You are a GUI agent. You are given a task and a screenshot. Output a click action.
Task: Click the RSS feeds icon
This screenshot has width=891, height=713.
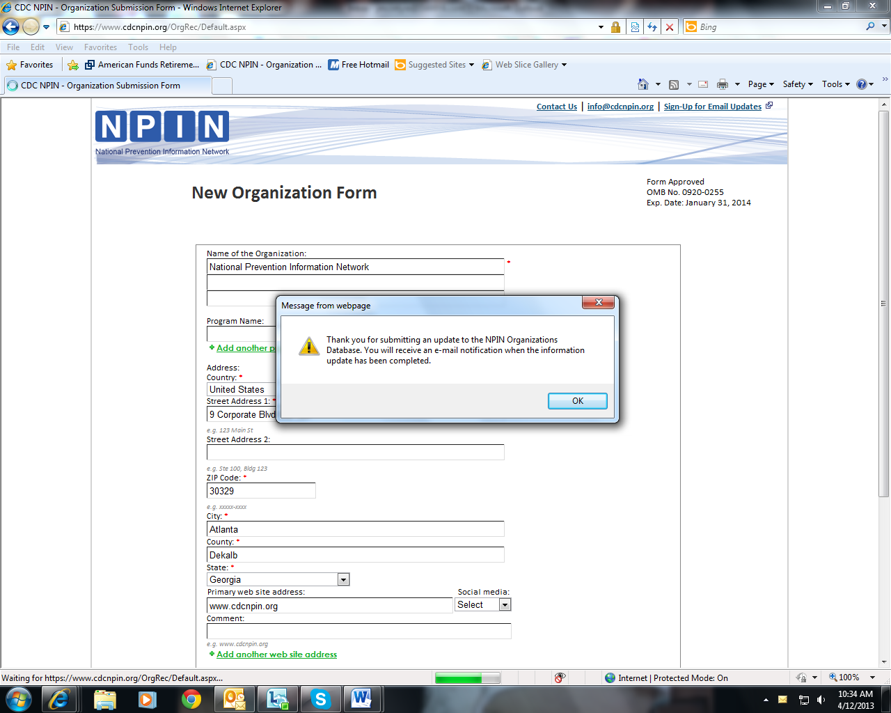pyautogui.click(x=674, y=84)
